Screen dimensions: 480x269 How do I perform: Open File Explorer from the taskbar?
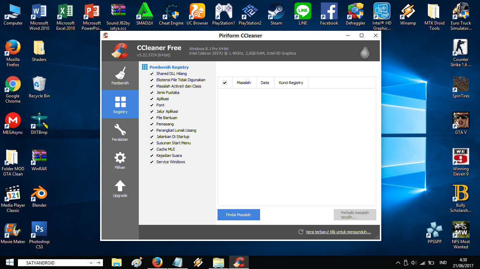(x=117, y=262)
